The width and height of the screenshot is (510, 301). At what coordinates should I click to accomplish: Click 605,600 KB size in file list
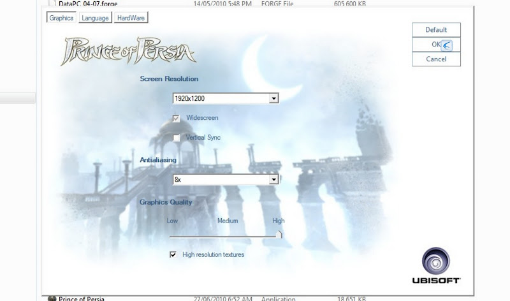(349, 4)
